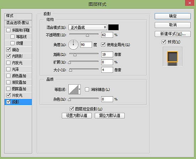Select the 内阴影 style item
Image resolution: width=196 pixels, height=159 pixels.
click(x=18, y=56)
